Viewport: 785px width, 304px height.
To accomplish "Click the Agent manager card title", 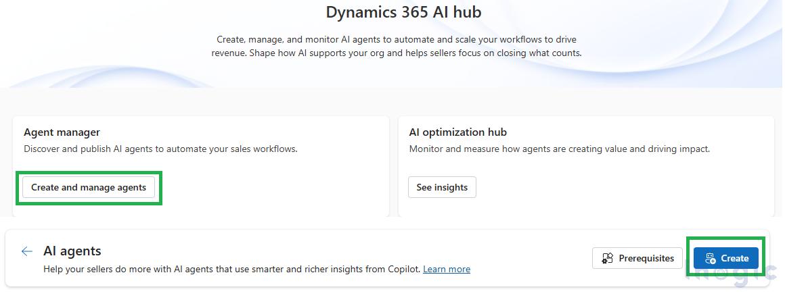I will (x=62, y=132).
